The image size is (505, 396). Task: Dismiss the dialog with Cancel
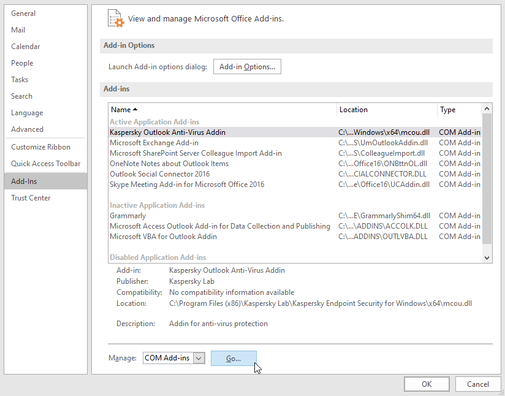(478, 384)
